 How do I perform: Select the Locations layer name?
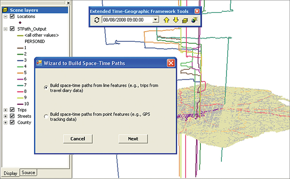pos(26,16)
